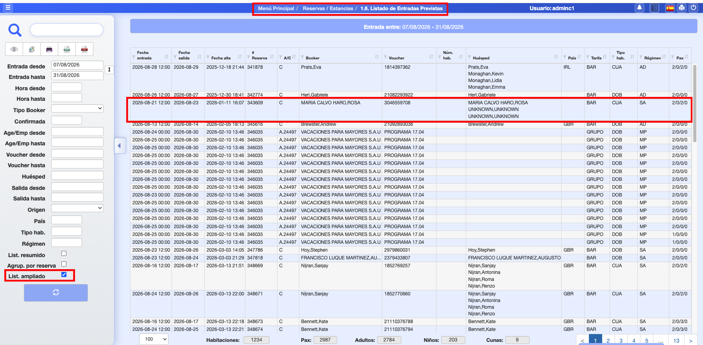Click the table's vertical scrollbar

tap(694, 104)
